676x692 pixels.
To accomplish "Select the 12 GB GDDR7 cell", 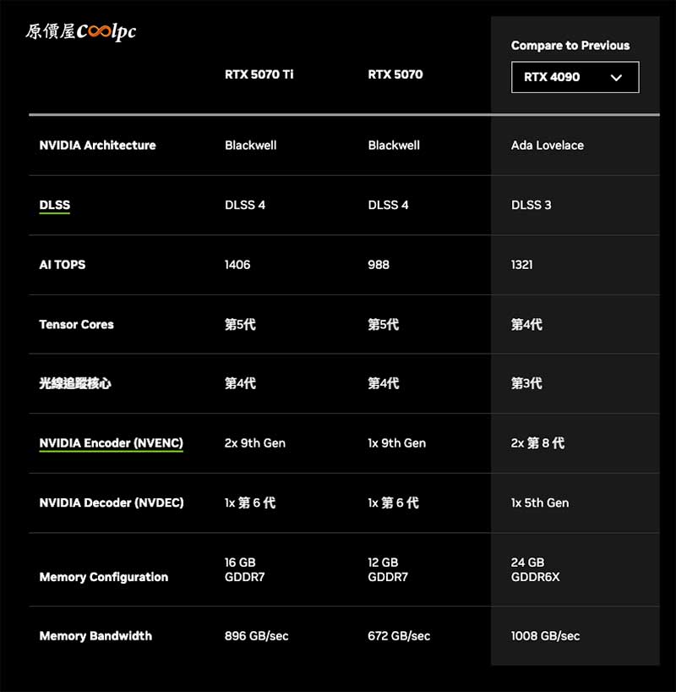I will tap(388, 569).
